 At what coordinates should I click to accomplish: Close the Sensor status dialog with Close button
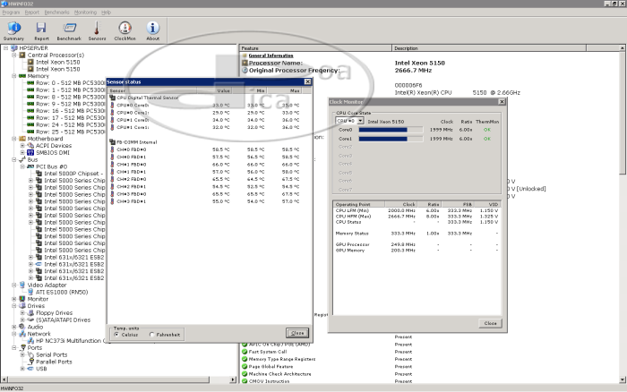[x=296, y=332]
